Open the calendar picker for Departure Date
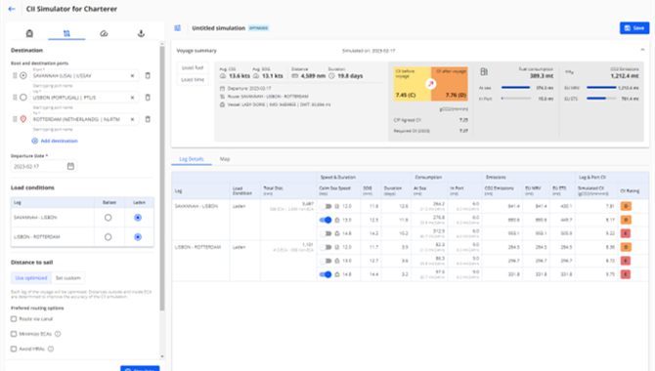 [x=70, y=166]
